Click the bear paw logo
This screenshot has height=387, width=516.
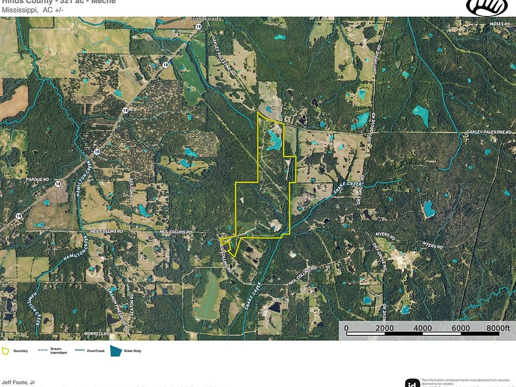pyautogui.click(x=486, y=6)
